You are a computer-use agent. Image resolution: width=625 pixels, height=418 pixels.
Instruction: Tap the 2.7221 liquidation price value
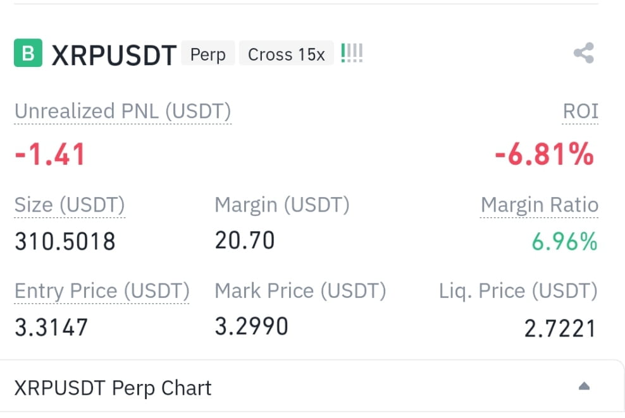pos(560,328)
